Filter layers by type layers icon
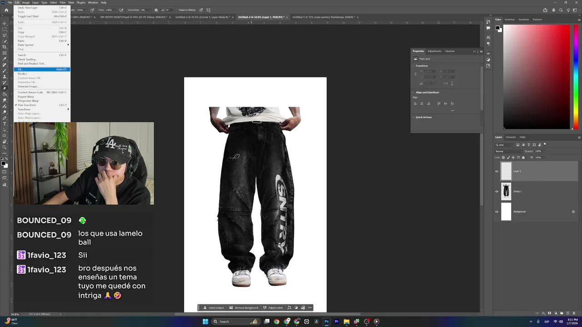Screen dimensions: 582x327 coord(529,145)
